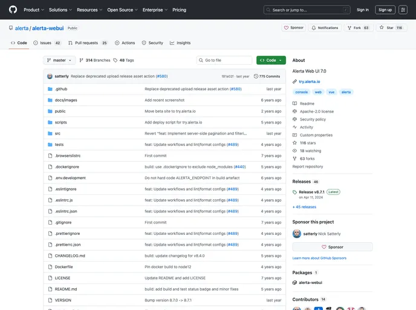416x310 pixels.
Task: Fork the repository with Fork button
Action: tap(359, 28)
